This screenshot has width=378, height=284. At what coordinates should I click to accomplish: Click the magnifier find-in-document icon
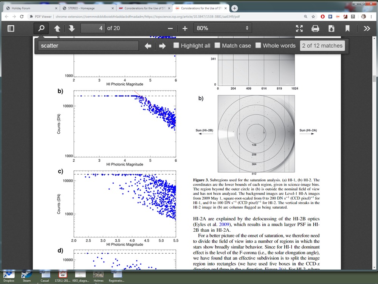coord(41,28)
